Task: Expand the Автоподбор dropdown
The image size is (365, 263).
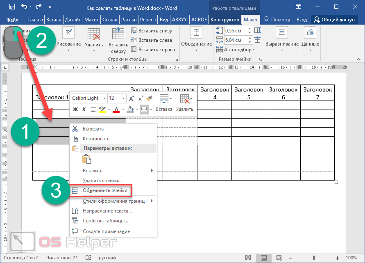Action: 239,50
